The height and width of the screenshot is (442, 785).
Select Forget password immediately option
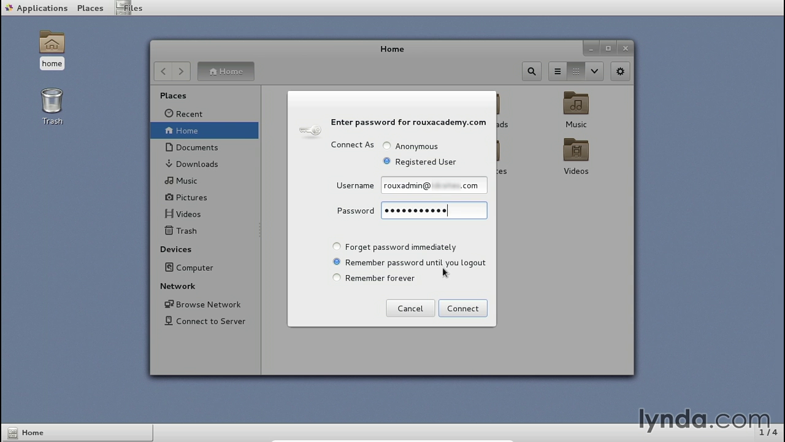[337, 247]
